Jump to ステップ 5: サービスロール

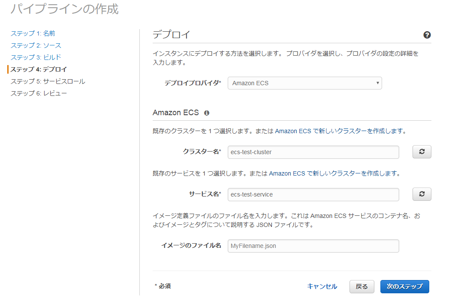coord(48,81)
